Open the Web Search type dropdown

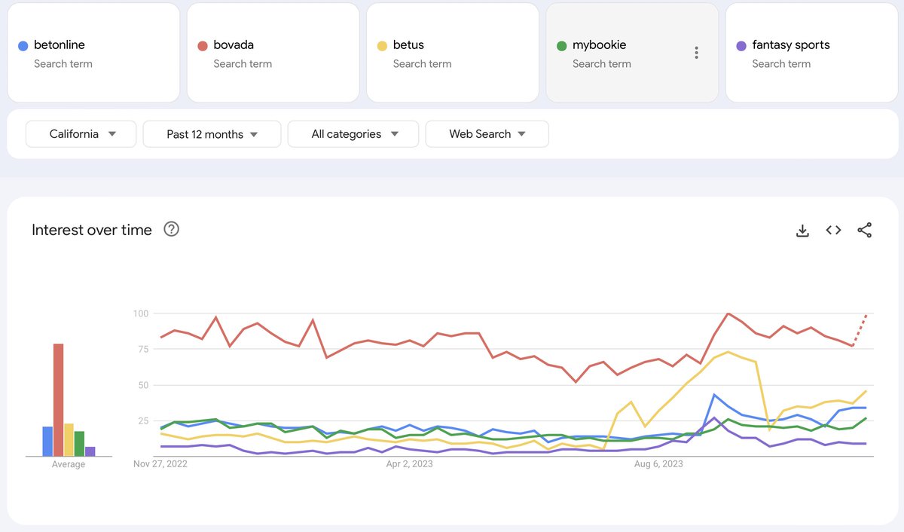(x=487, y=134)
